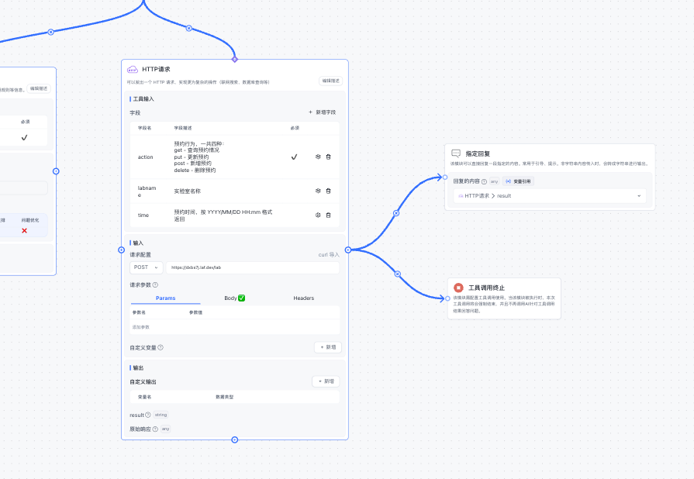
Task: Select the Params tab
Action: pos(165,298)
